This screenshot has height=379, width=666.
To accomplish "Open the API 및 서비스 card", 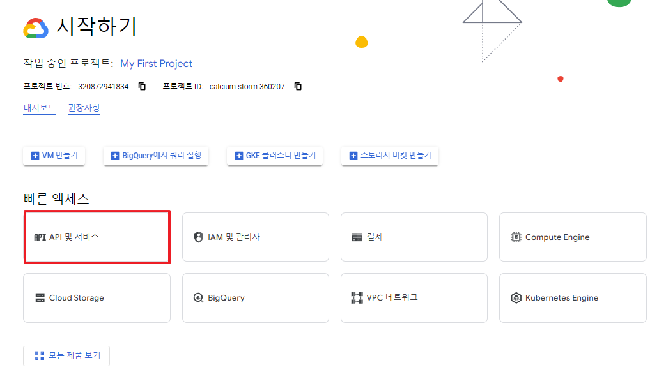I will coord(97,237).
